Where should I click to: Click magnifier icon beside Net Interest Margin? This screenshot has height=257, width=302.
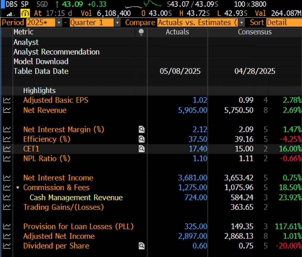click(x=141, y=129)
